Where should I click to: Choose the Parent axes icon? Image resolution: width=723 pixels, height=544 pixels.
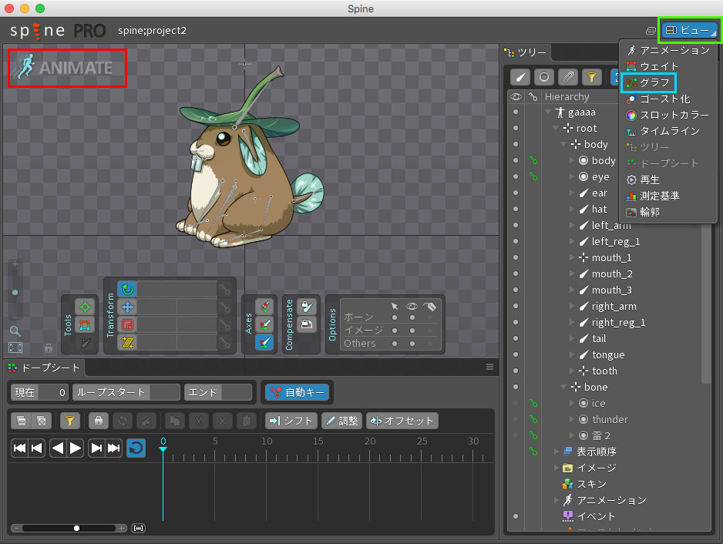coord(264,325)
